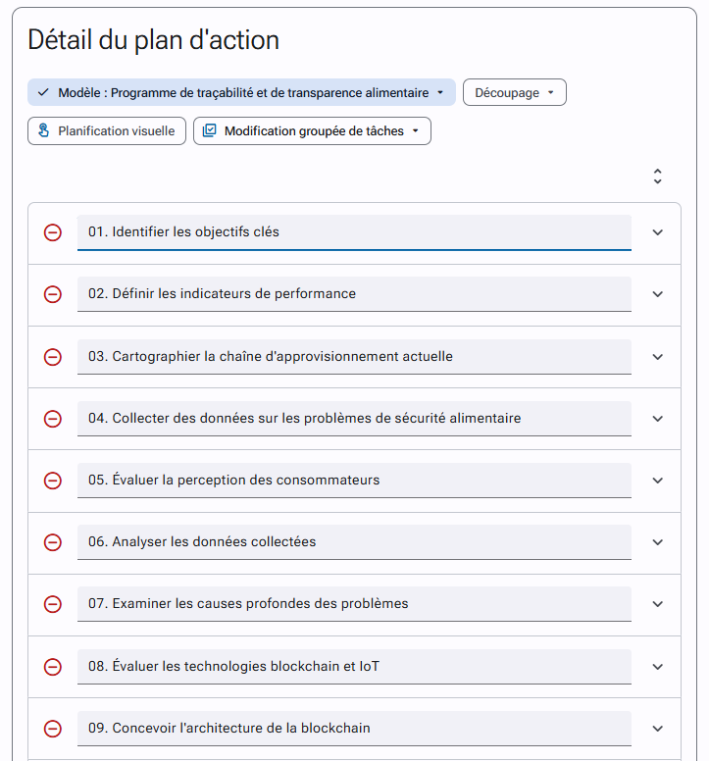Image resolution: width=709 pixels, height=761 pixels.
Task: Remove task 09 Concevoir l'architecture
Action: pos(52,729)
